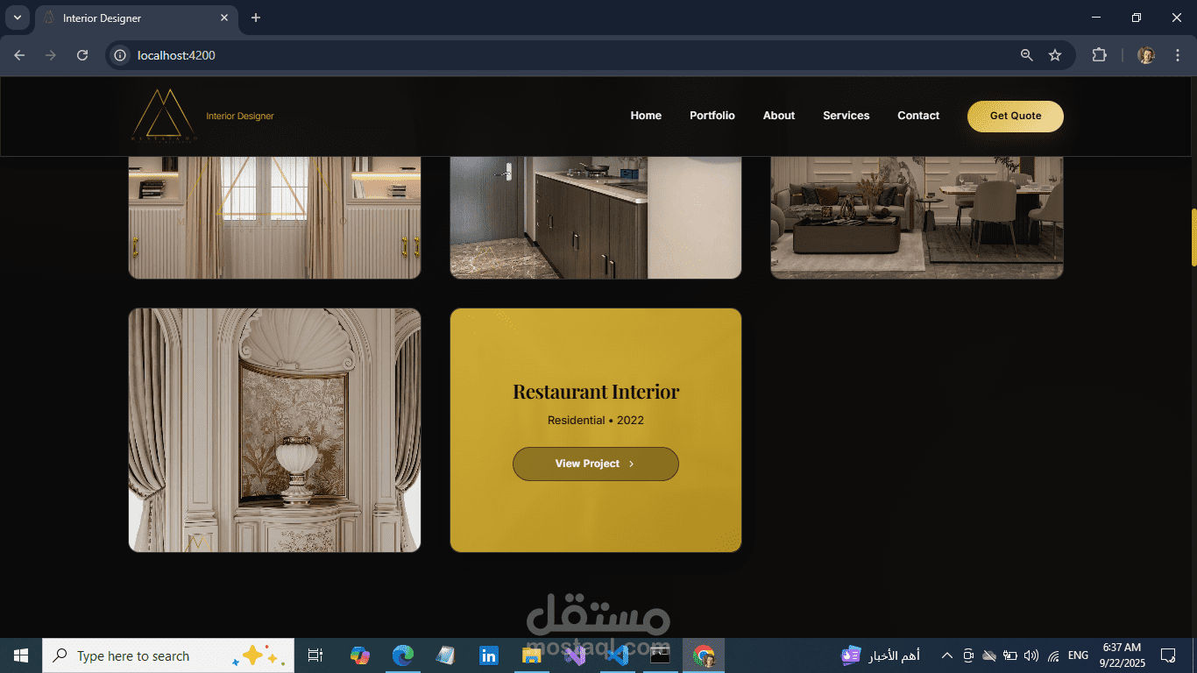Screen dimensions: 1197x673
Task: Open the classical vase niche thumbnail
Action: pos(274,430)
